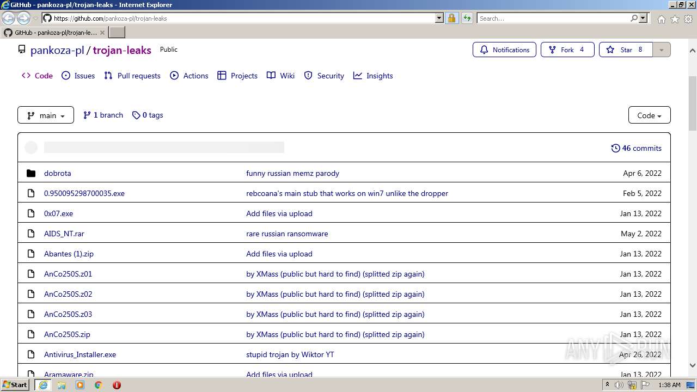Close the GitHub browser tab
The width and height of the screenshot is (697, 392).
tap(102, 32)
